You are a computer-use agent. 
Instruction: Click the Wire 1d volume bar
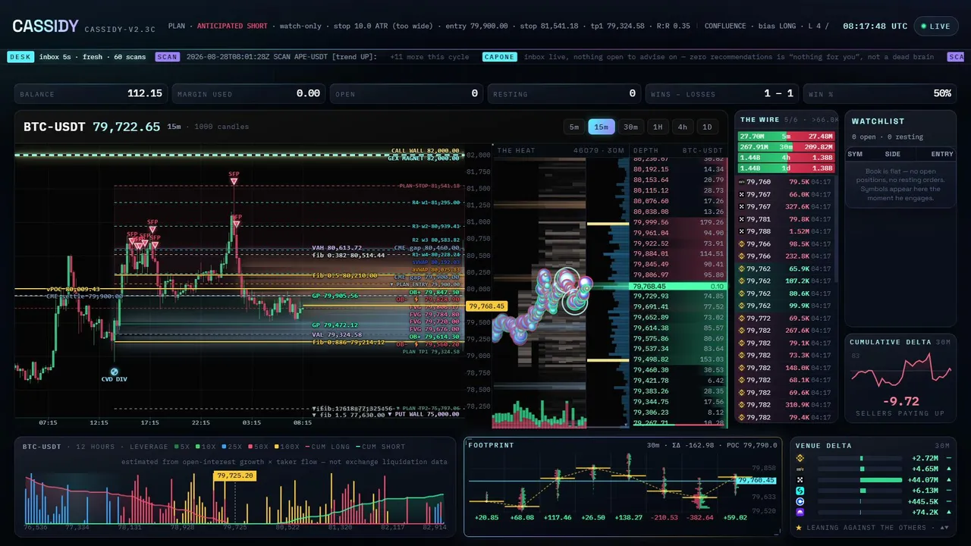click(787, 168)
